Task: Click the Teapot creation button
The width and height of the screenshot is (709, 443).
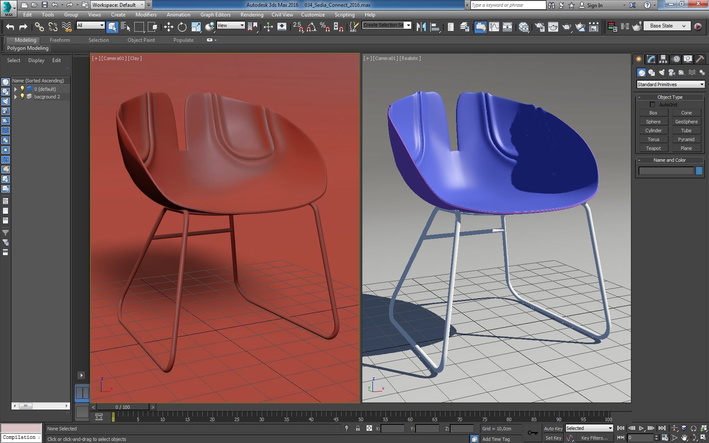Action: [x=653, y=148]
